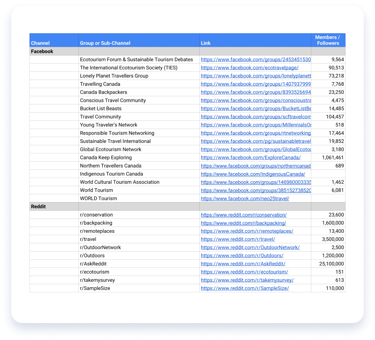Image resolution: width=375 pixels, height=340 pixels.
Task: Open the Conscious Travel Community link
Action: pyautogui.click(x=256, y=100)
